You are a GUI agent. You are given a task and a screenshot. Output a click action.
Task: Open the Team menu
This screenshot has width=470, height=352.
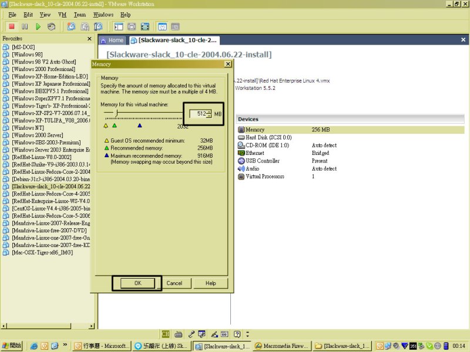(80, 15)
